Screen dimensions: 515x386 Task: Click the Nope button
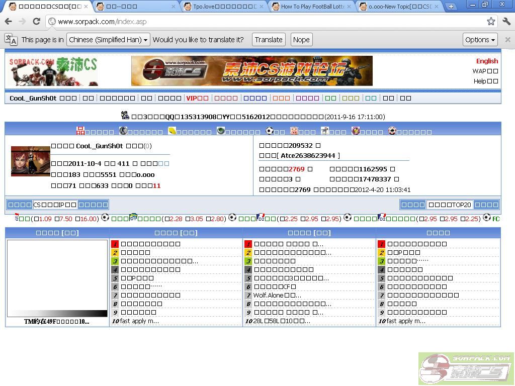301,40
